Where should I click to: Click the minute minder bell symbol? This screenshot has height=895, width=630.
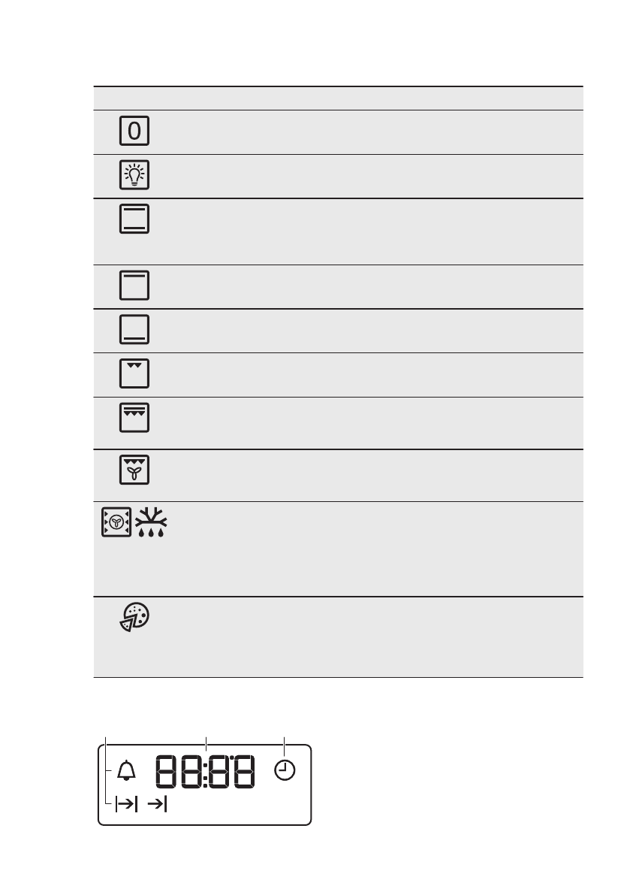(127, 771)
